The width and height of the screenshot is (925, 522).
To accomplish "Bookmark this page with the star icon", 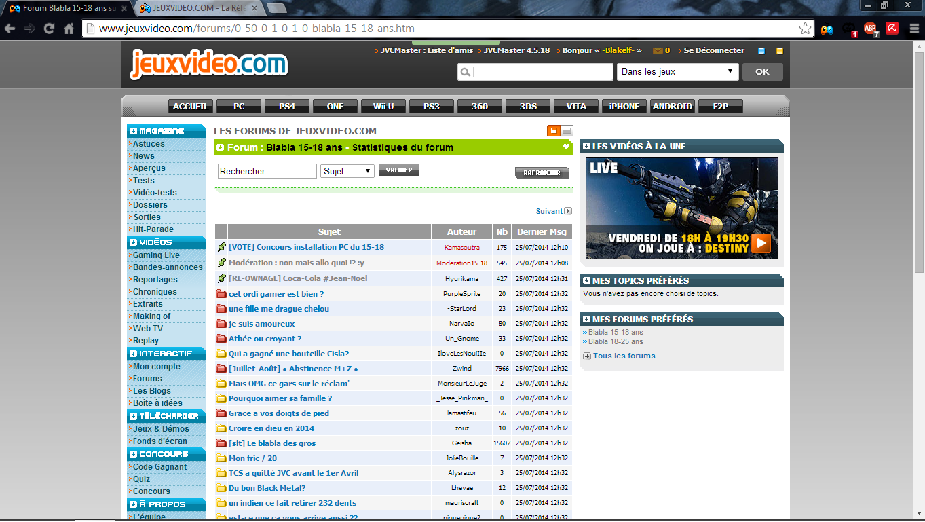I will 805,29.
